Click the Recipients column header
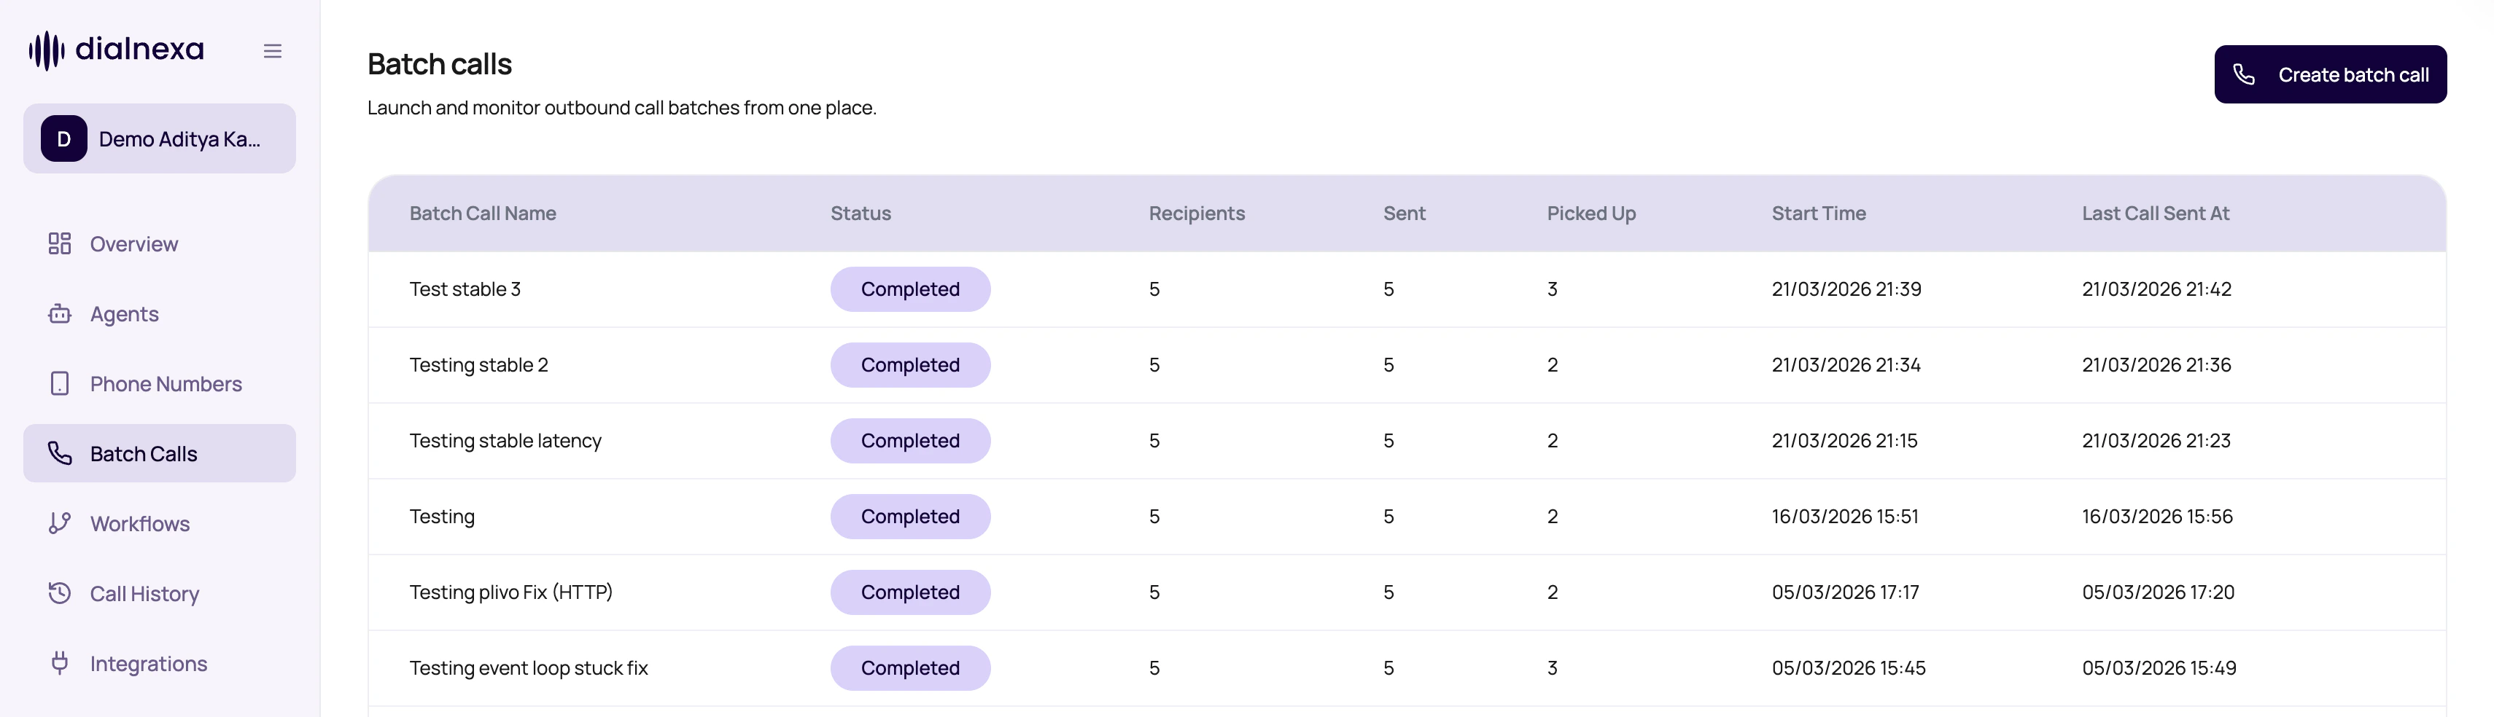Screen dimensions: 2494x717 tap(1197, 213)
